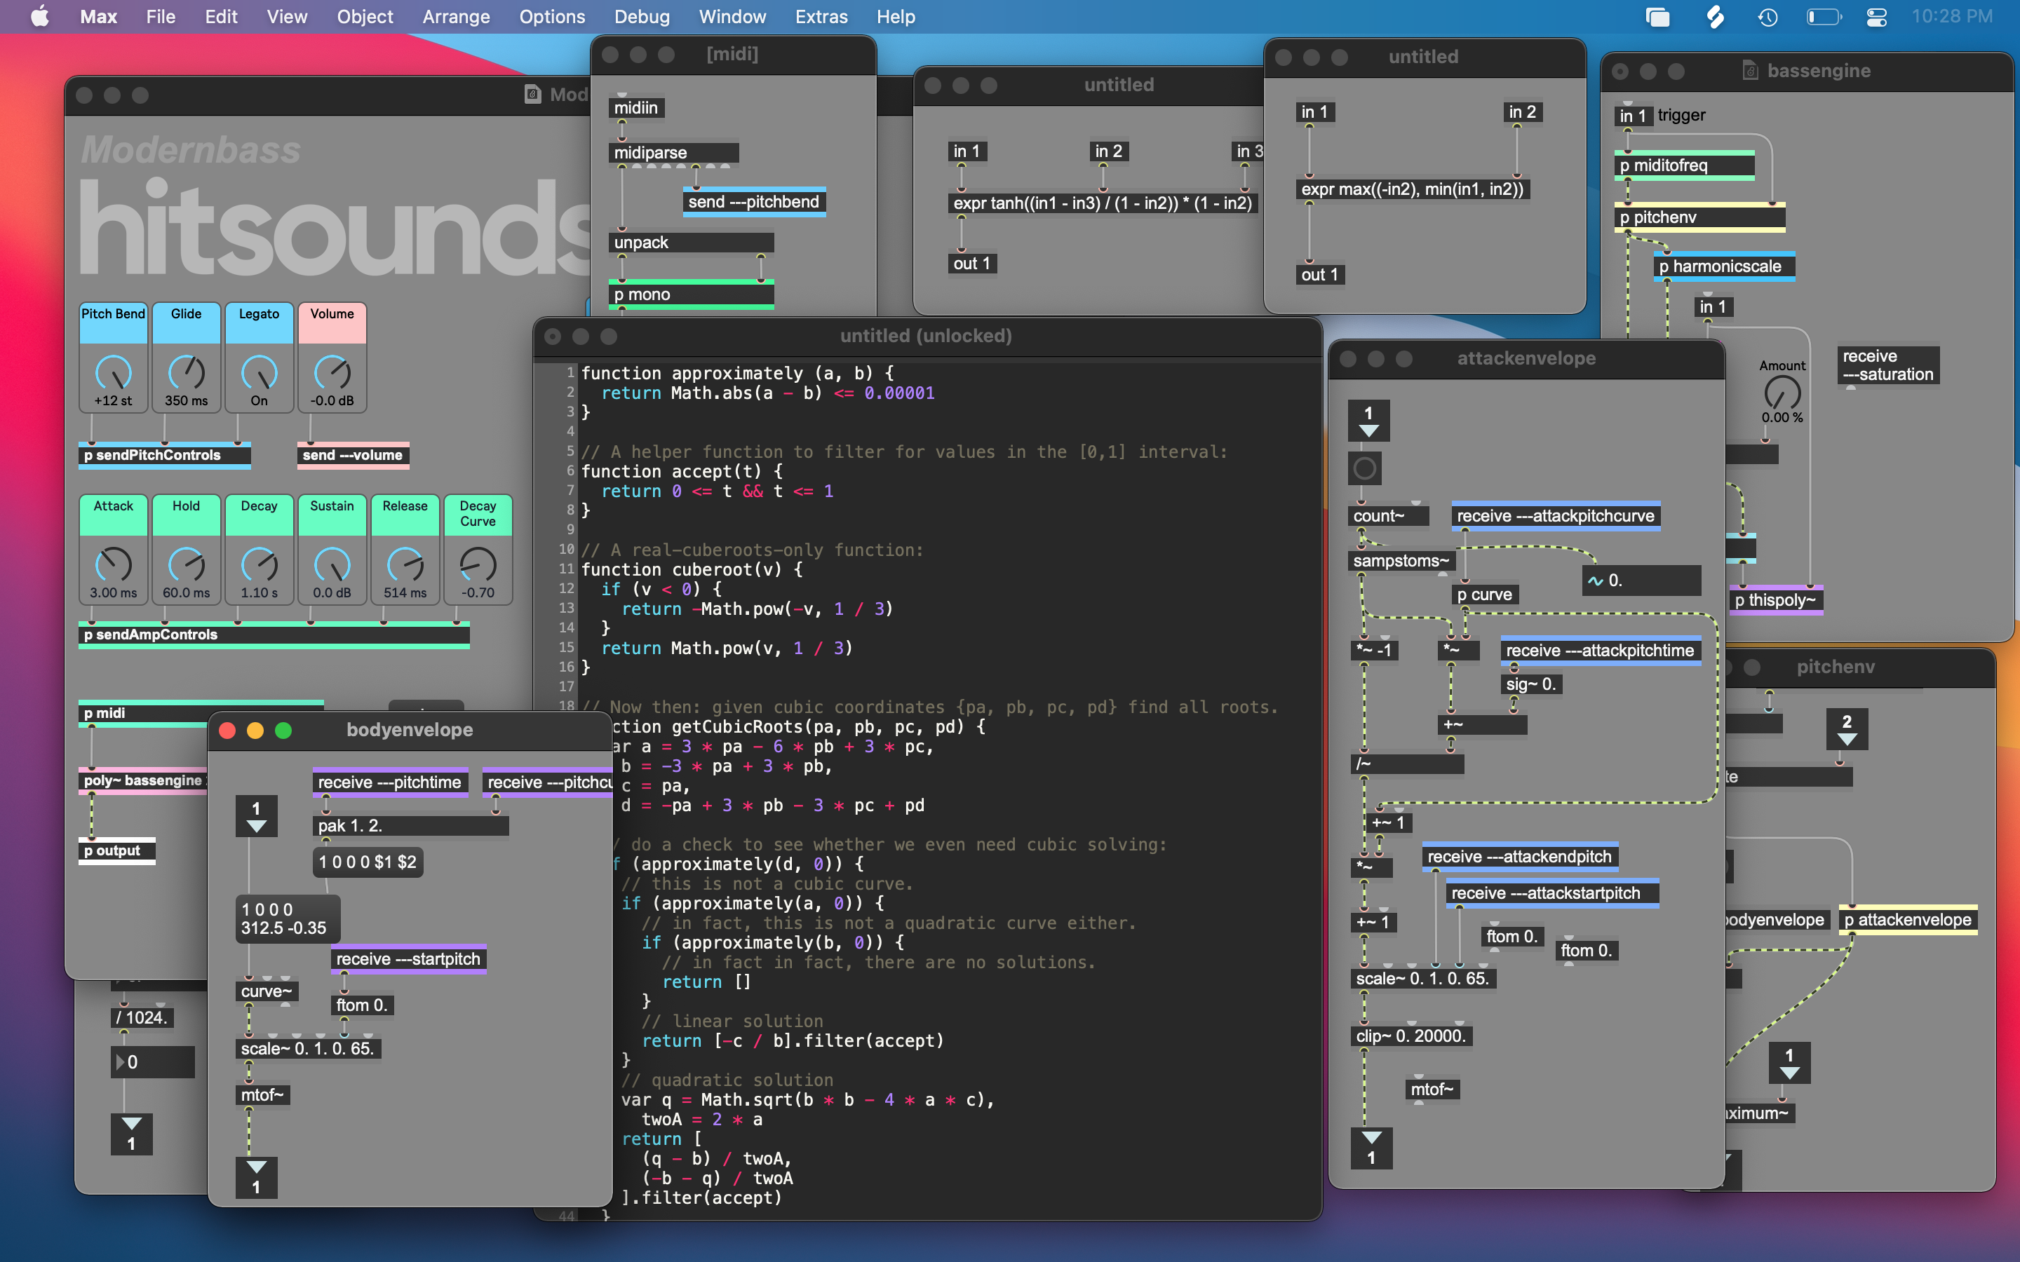Click the Saturation Amount dial
Image resolution: width=2020 pixels, height=1262 pixels.
(x=1782, y=393)
